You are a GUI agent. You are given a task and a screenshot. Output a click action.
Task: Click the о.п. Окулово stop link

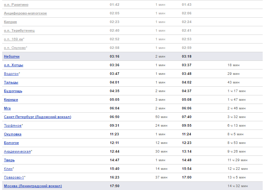(15, 48)
